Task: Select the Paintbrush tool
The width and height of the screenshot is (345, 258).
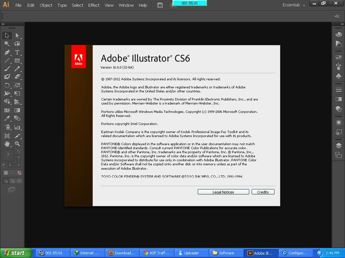Action: point(7,69)
